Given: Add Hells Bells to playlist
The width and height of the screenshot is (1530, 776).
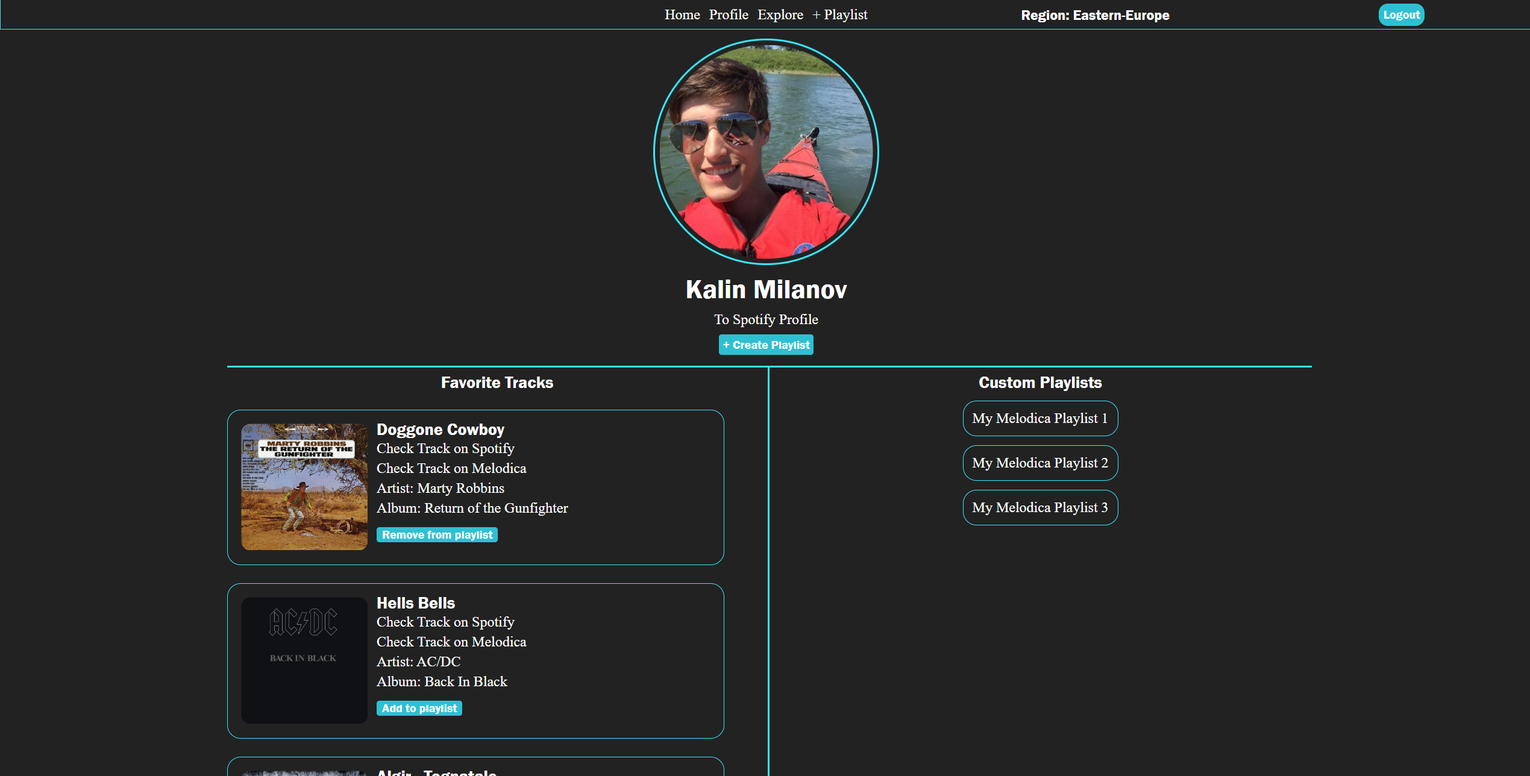Looking at the screenshot, I should coord(419,708).
